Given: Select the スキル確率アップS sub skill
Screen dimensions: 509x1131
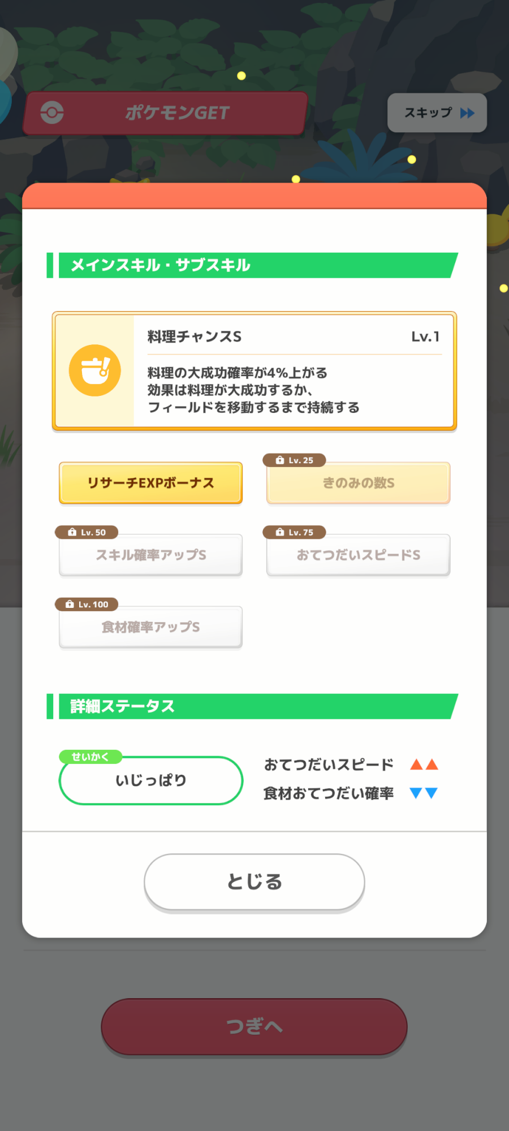Looking at the screenshot, I should pyautogui.click(x=151, y=555).
